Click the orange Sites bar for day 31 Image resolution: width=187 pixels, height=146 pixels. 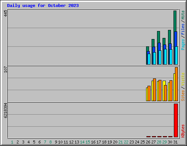pos(176,84)
